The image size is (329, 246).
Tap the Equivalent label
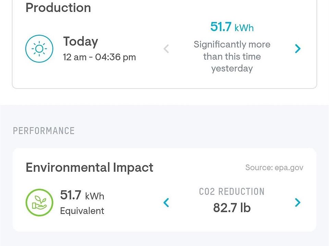(82, 211)
